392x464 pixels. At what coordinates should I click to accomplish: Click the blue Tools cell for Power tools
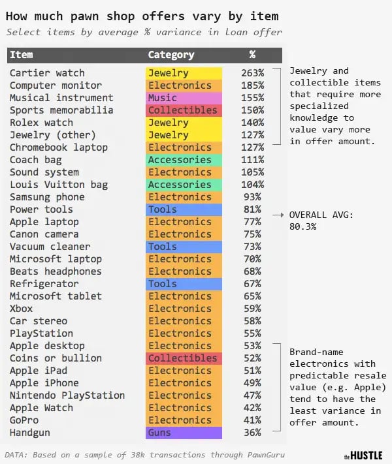click(184, 209)
